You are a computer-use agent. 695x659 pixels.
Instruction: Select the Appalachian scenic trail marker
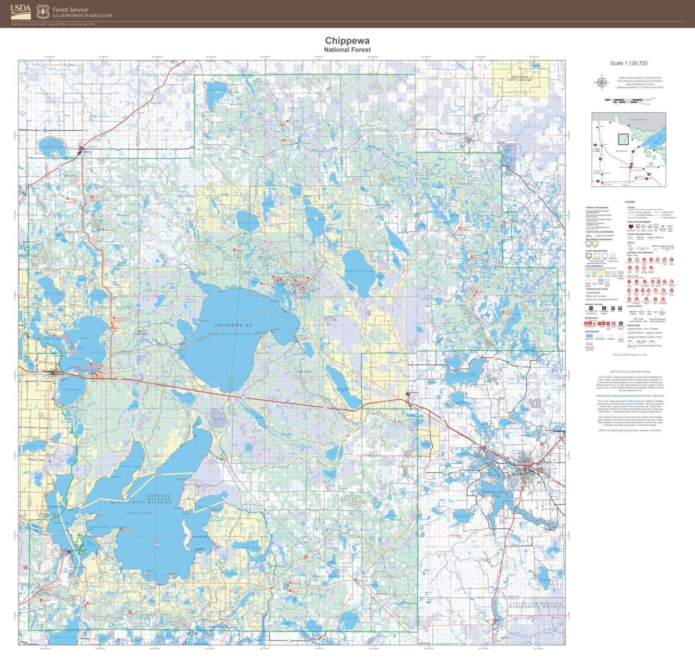tap(629, 259)
